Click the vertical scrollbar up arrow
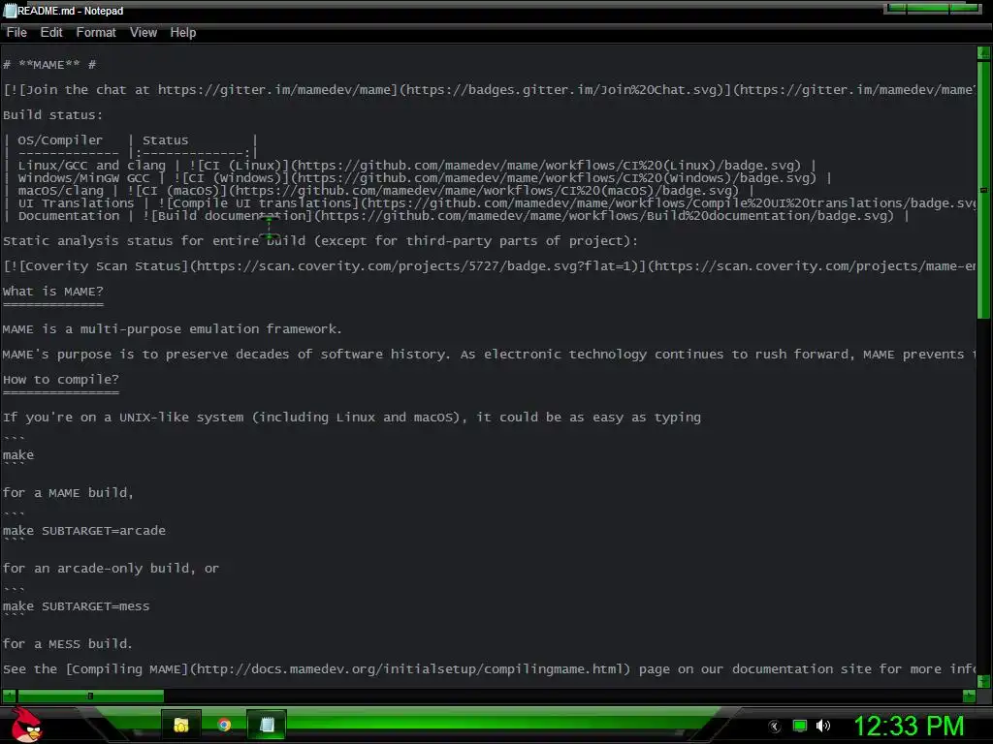Image resolution: width=993 pixels, height=744 pixels. point(983,53)
